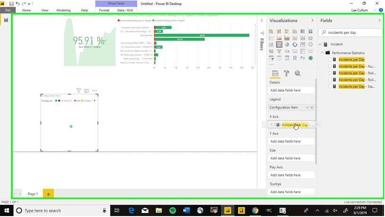Open the Fields well tab
Image resolution: width=385 pixels, height=217 pixels.
point(275,73)
